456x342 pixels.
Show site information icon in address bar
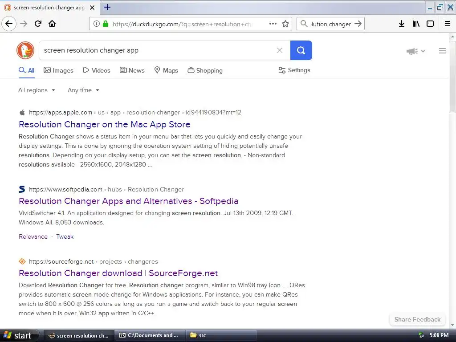point(97,24)
